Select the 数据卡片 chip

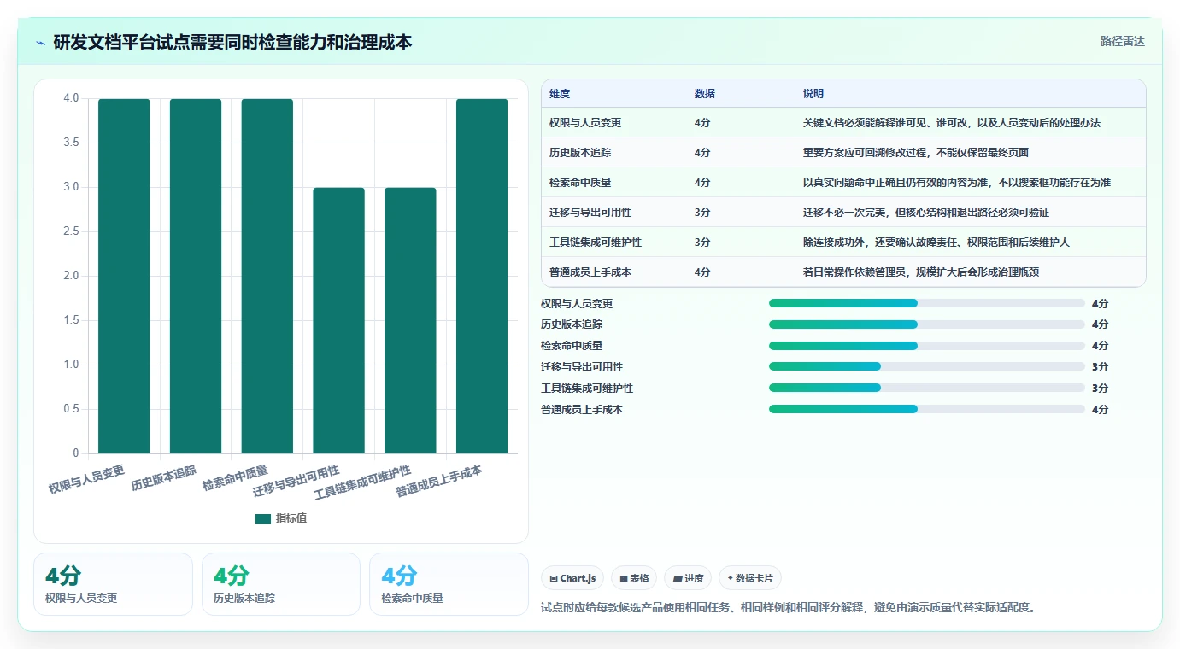coord(750,578)
